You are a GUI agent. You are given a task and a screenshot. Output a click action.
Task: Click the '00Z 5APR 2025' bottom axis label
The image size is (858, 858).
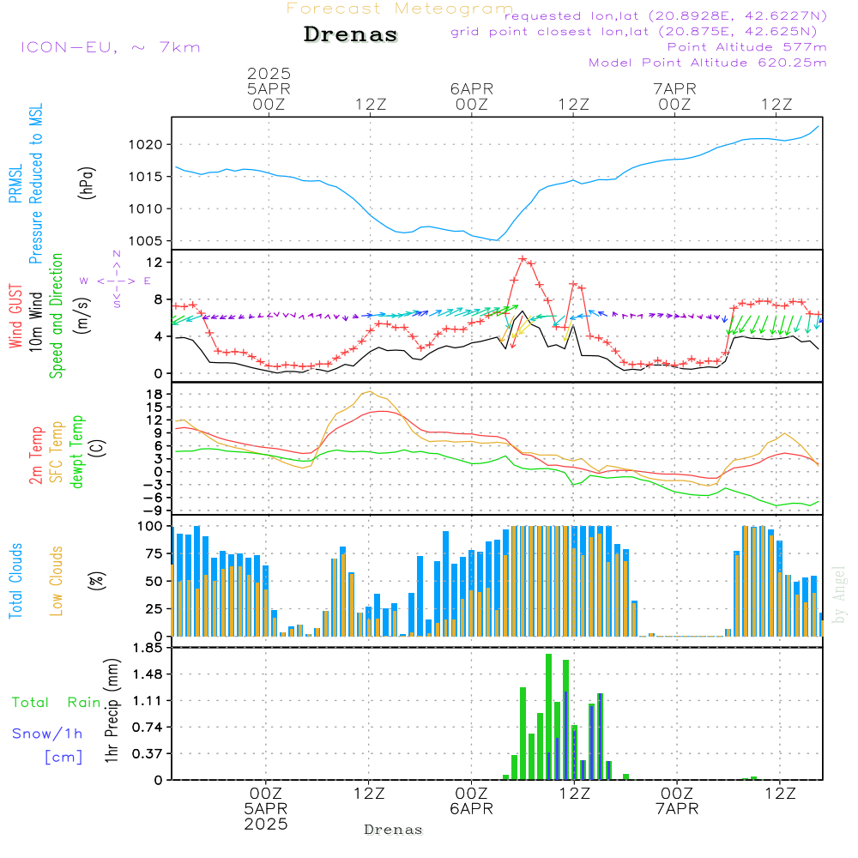click(266, 809)
